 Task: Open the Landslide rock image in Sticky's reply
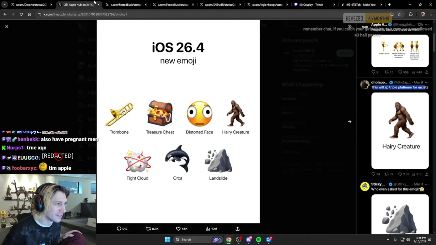(x=400, y=214)
